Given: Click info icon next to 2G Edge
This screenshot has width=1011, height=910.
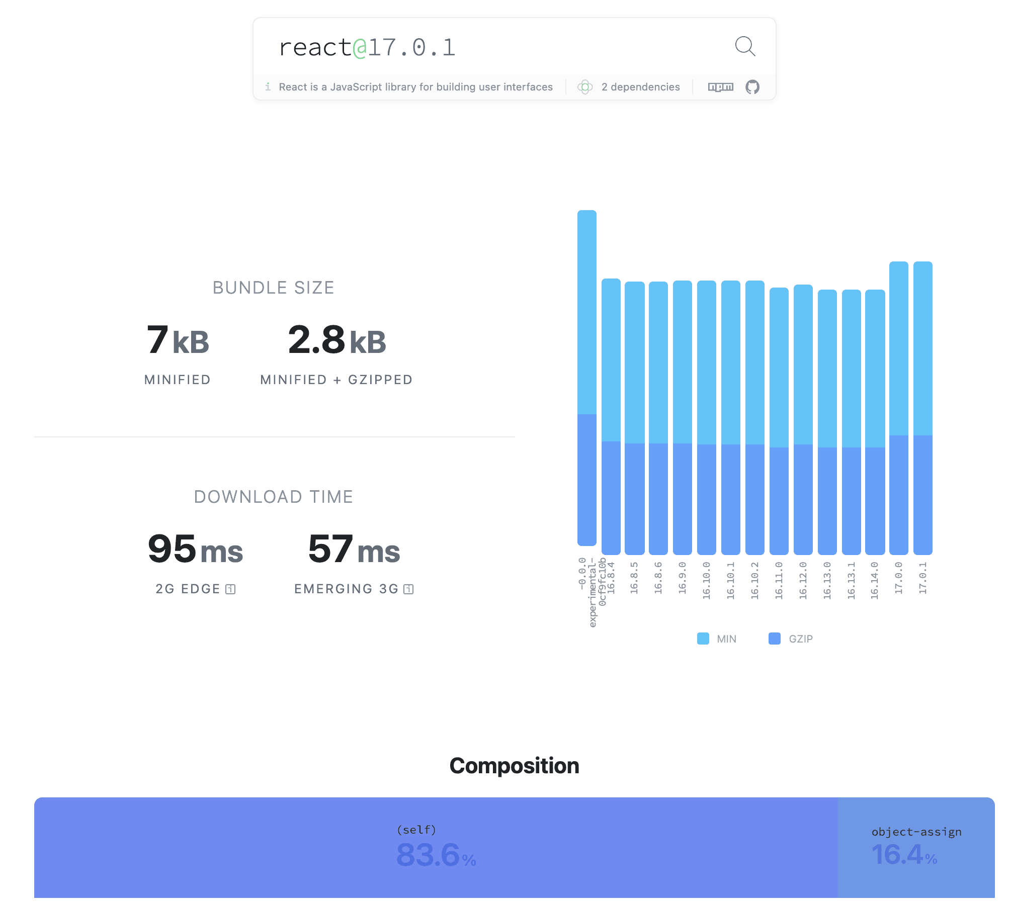Looking at the screenshot, I should click(230, 589).
